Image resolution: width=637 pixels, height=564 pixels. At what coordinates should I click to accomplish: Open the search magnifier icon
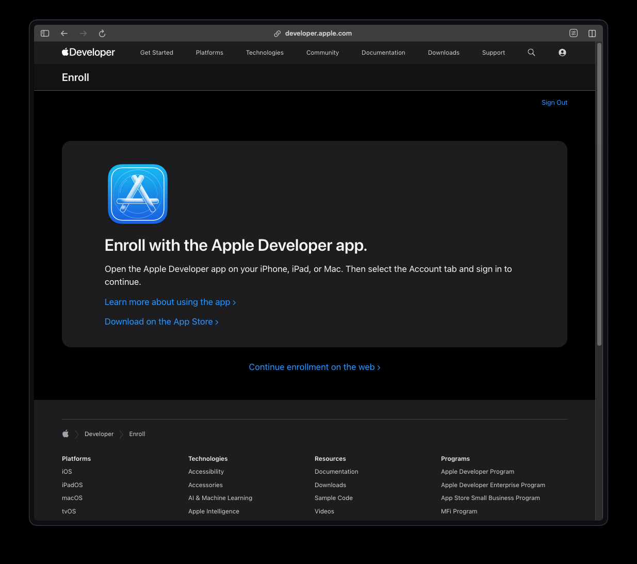pos(531,53)
